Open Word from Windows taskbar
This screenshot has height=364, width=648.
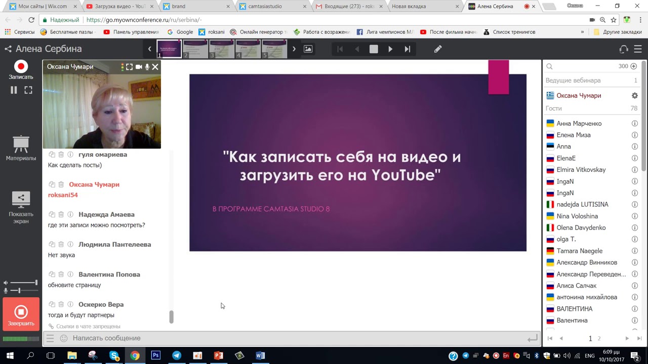tap(260, 355)
